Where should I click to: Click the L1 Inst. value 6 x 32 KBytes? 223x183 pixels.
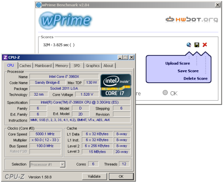[x=97, y=140]
